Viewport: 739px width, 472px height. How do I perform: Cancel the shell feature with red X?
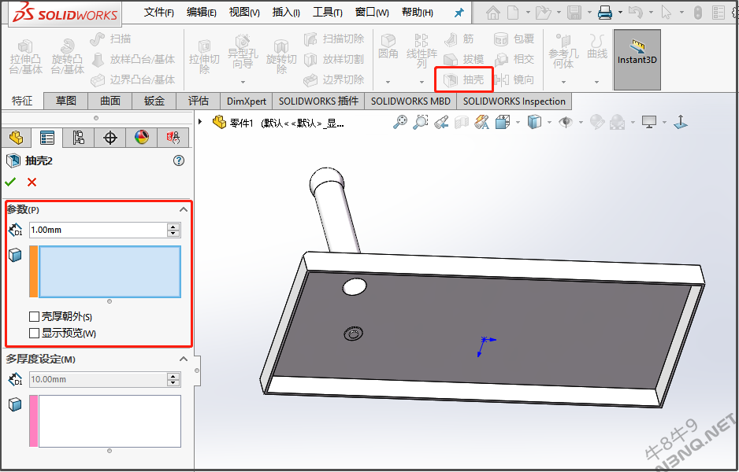tap(32, 183)
